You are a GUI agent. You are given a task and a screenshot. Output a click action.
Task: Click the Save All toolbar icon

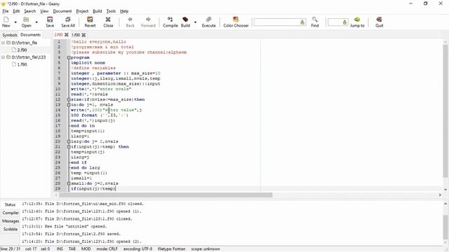click(68, 22)
